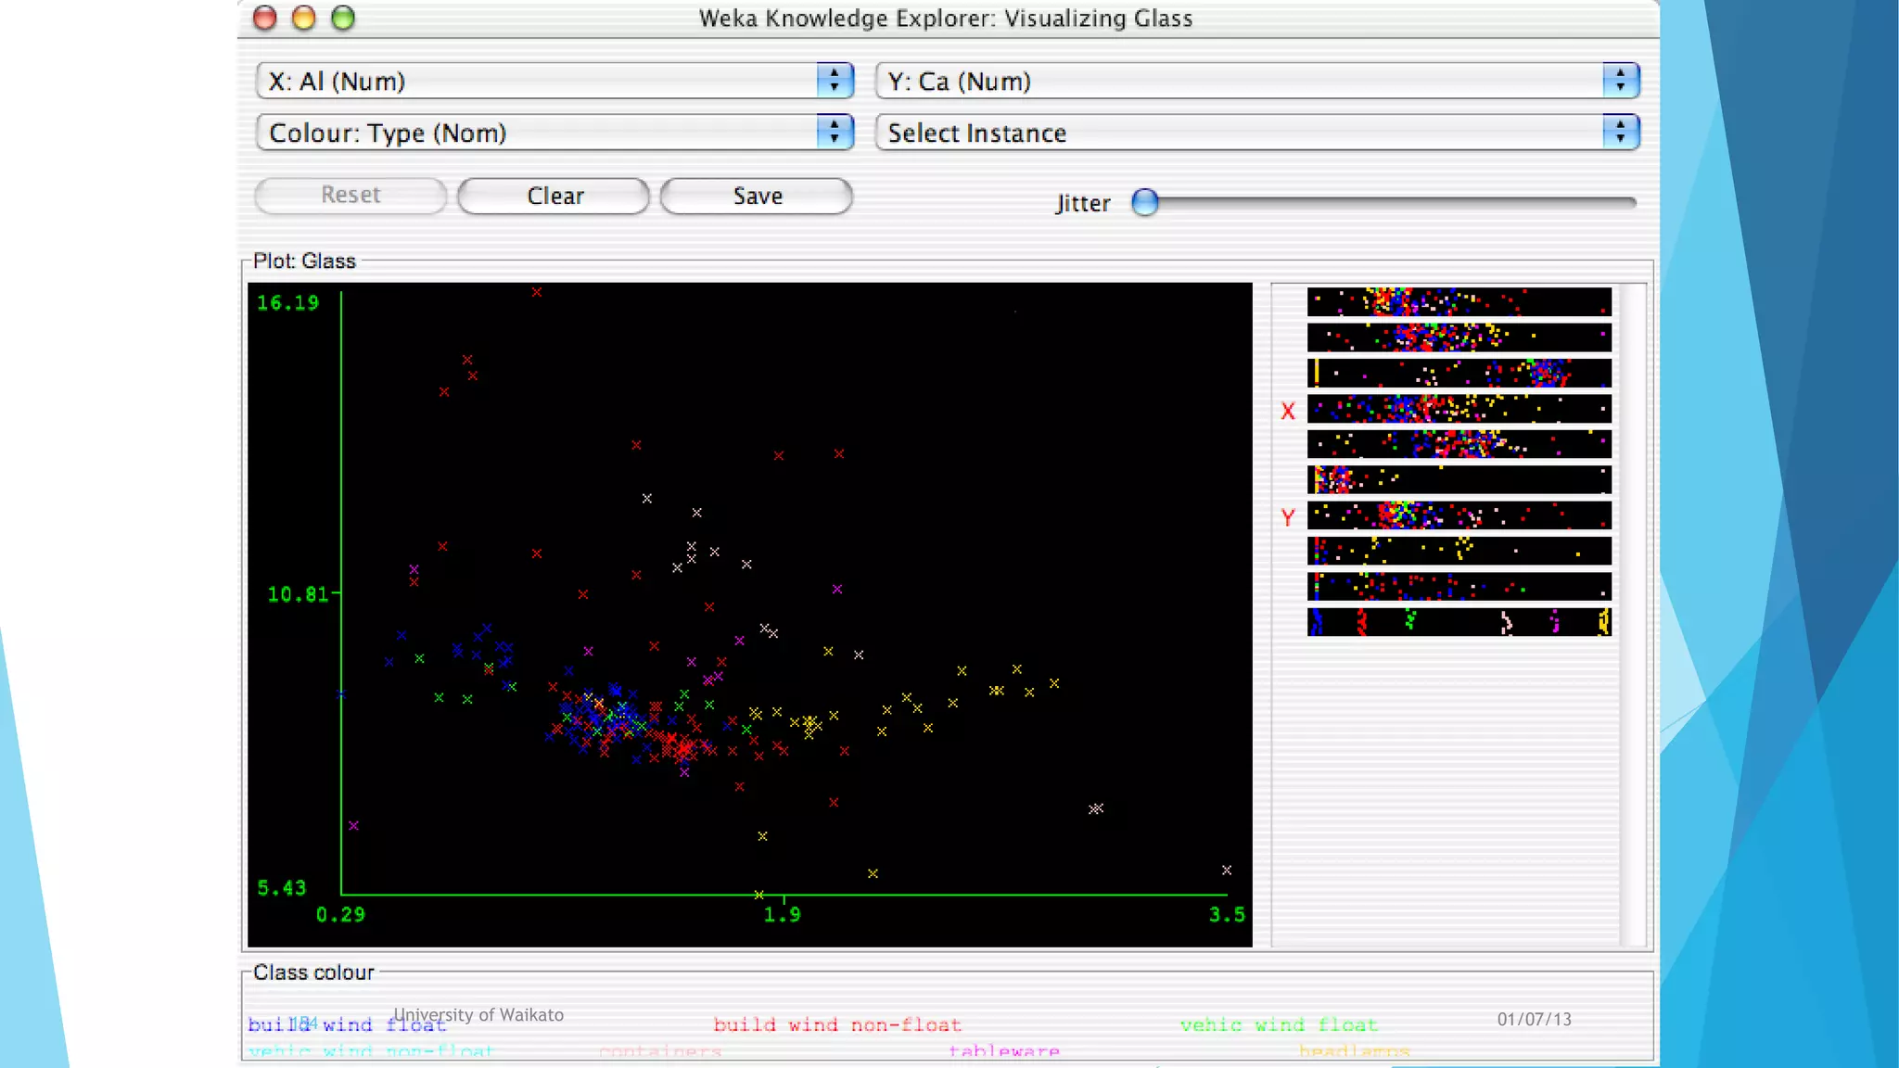Image resolution: width=1899 pixels, height=1068 pixels.
Task: Click the Clear button
Action: tap(554, 196)
